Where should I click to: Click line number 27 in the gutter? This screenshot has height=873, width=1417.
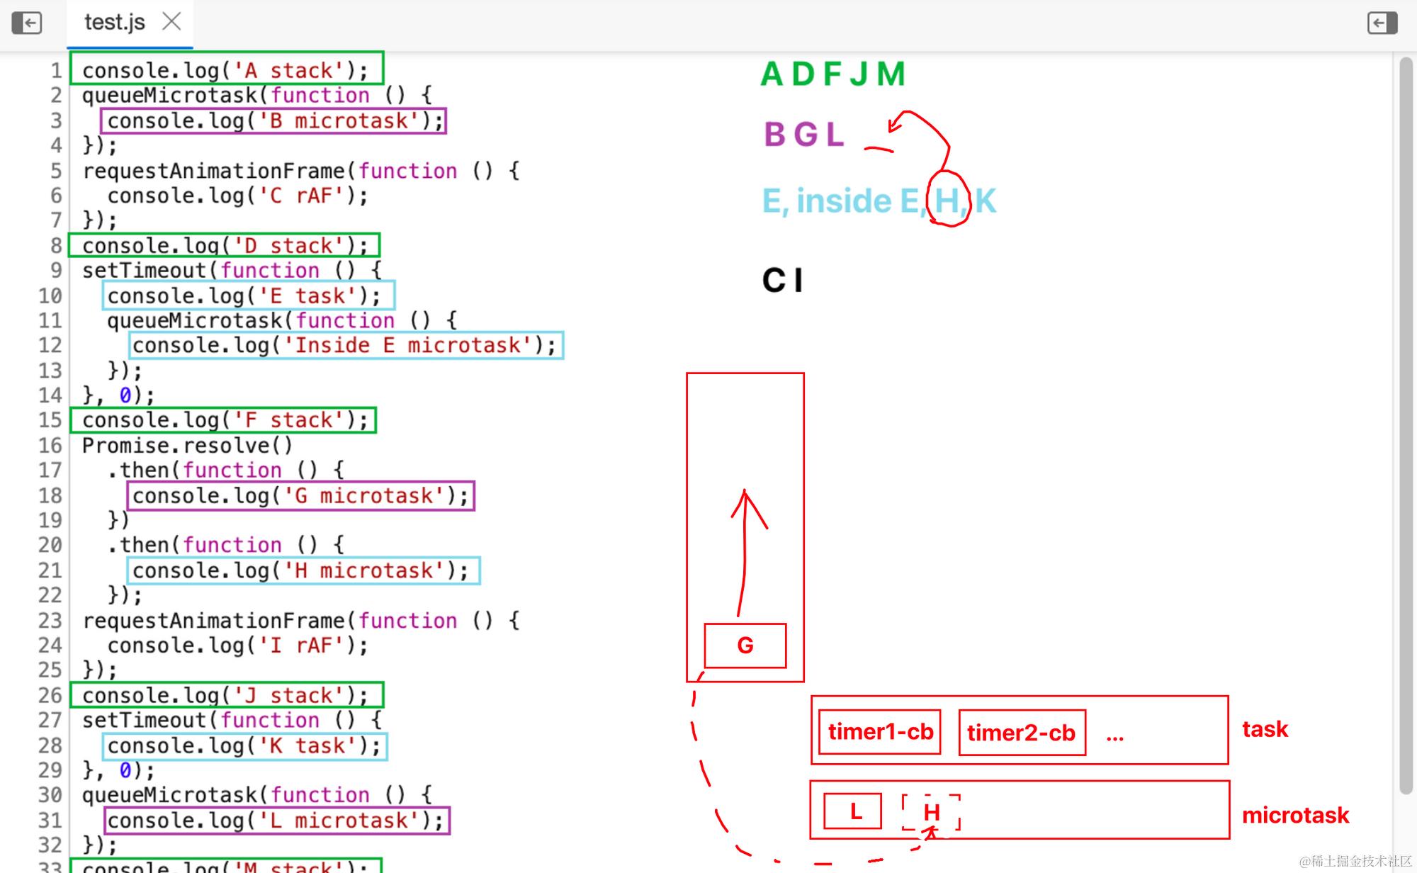coord(50,721)
